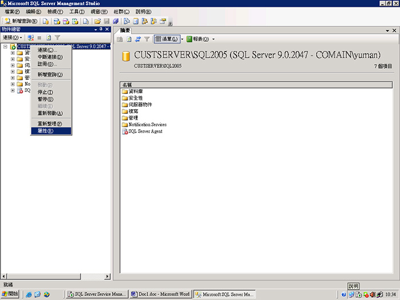Expand the No... (Notification Services) tree node
Screen dimensions: 400x300
(x=13, y=84)
